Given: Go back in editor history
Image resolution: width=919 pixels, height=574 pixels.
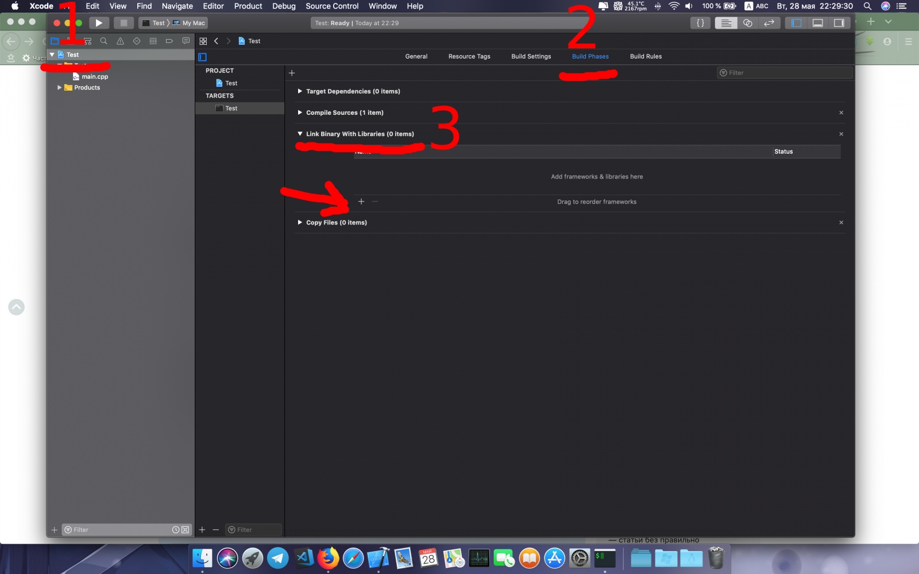Looking at the screenshot, I should point(216,41).
